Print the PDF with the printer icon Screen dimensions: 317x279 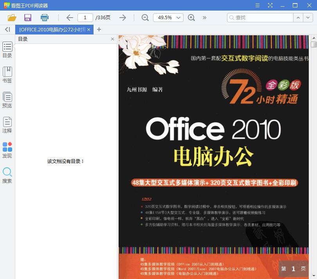tap(45, 18)
